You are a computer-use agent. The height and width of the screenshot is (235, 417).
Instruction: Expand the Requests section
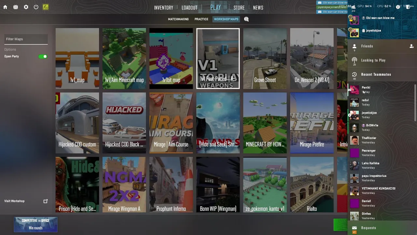[382, 228]
